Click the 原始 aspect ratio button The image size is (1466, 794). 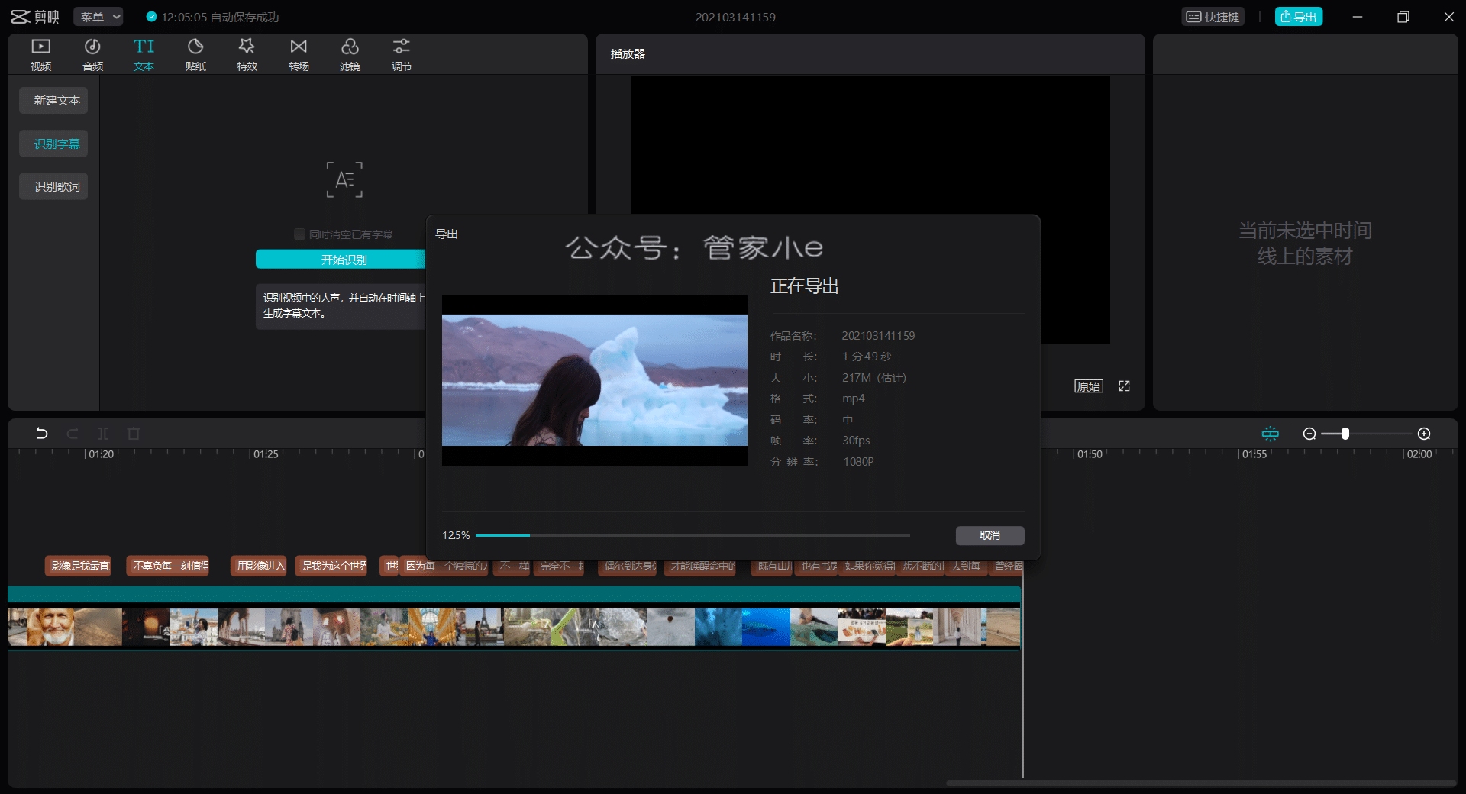click(x=1089, y=386)
